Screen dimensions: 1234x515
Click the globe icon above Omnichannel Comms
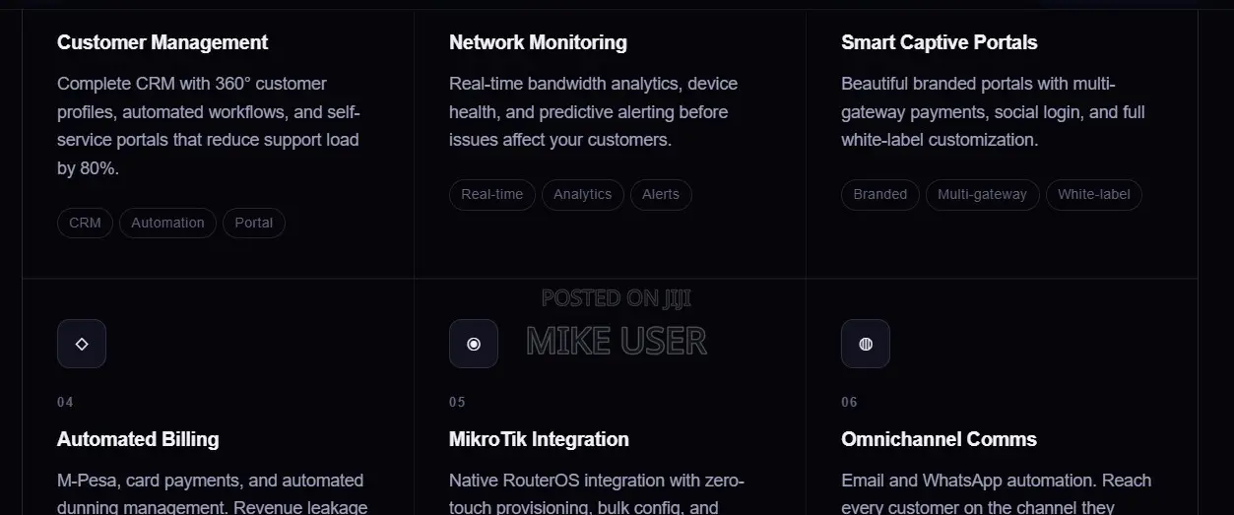click(866, 344)
